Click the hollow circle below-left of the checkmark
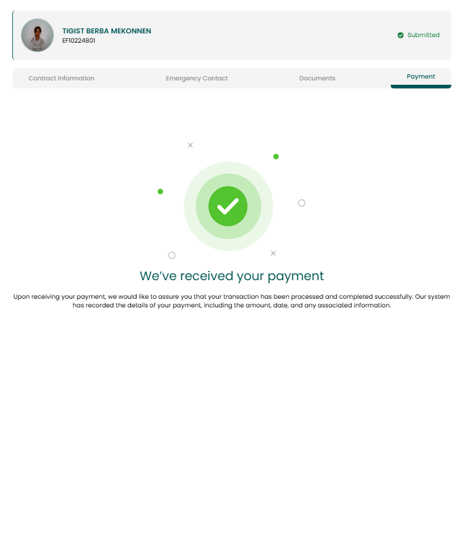Image resolution: width=463 pixels, height=535 pixels. click(172, 255)
